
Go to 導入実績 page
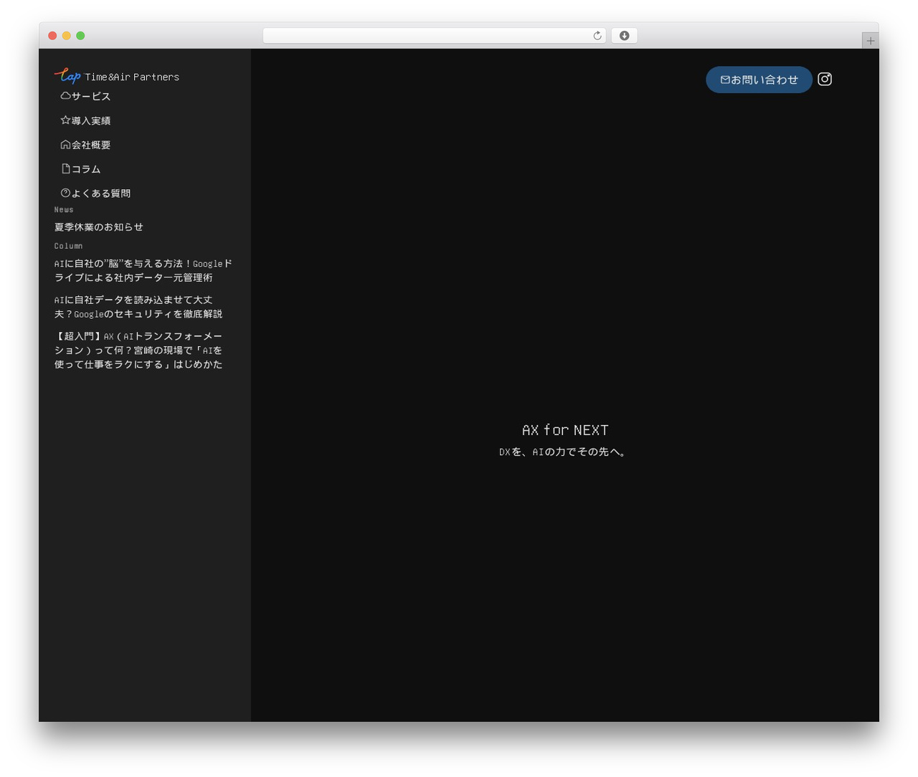pos(85,120)
